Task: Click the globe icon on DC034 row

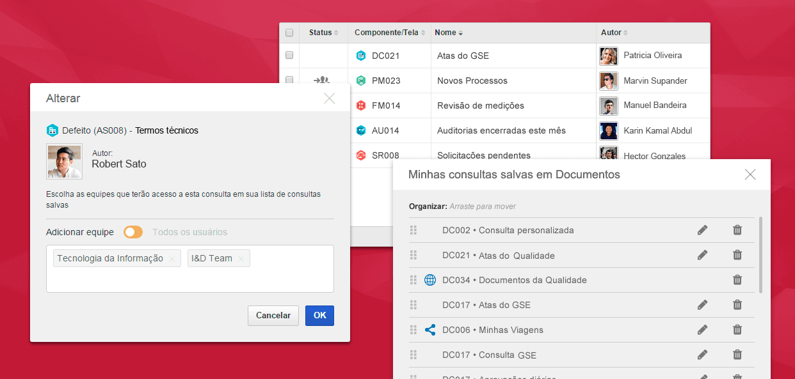Action: click(x=430, y=280)
